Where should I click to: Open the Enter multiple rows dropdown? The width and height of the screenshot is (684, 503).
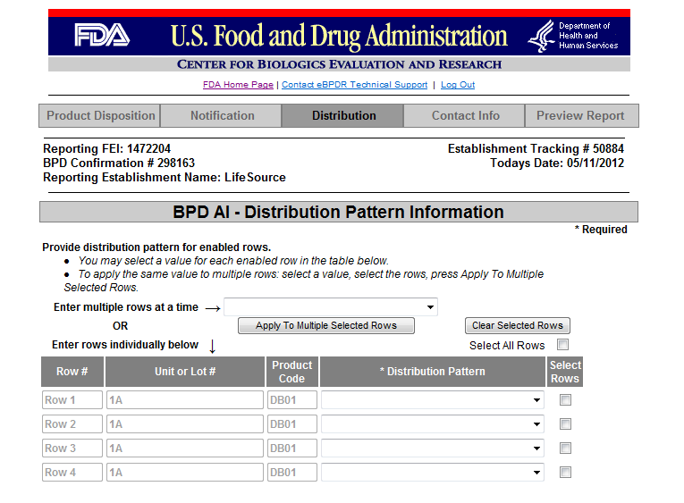click(331, 307)
